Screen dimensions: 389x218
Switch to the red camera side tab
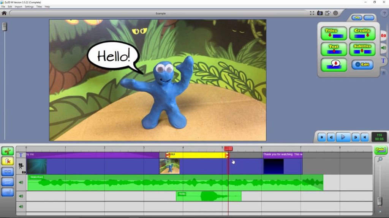(384, 36)
